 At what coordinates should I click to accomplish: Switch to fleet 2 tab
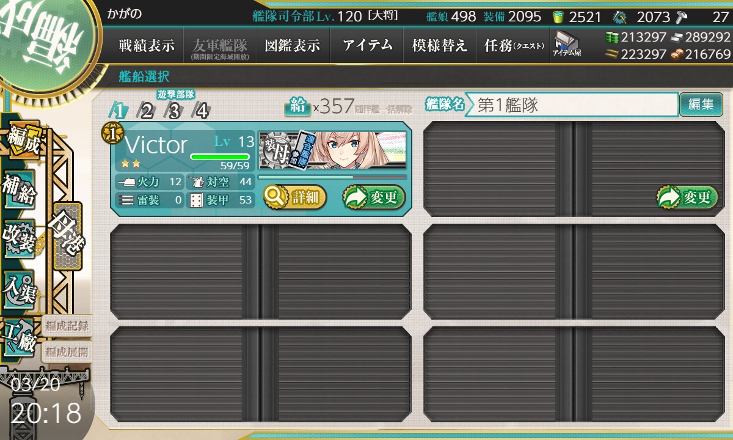point(147,111)
